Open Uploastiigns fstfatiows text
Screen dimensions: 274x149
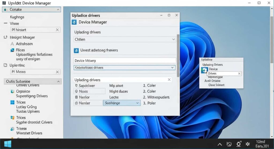pyautogui.click(x=34, y=54)
